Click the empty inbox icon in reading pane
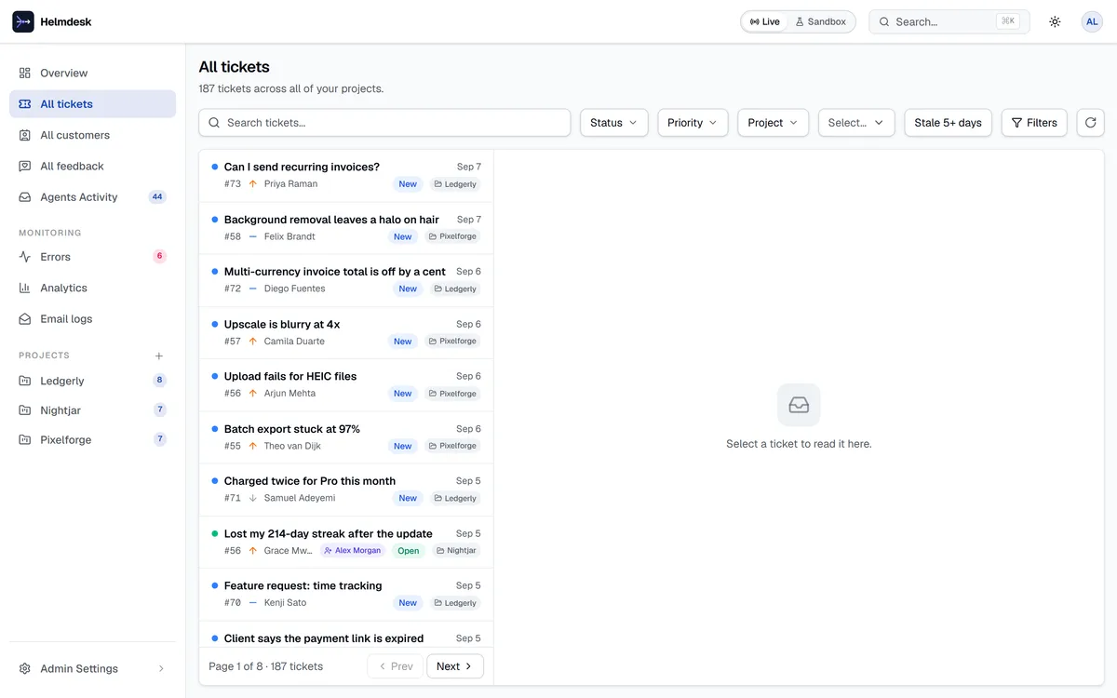 pos(799,405)
